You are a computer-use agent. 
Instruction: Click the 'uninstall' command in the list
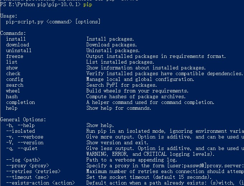click(x=19, y=50)
